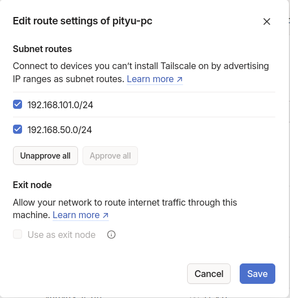
Task: Click the Subnet routes section heading
Action: tap(42, 49)
